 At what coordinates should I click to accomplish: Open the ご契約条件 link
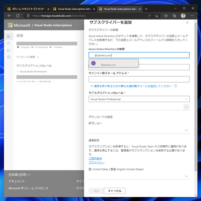[x=95, y=158]
